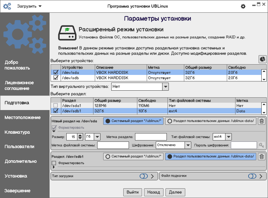This screenshot has height=198, width=268.
Task: Click the Метка раздела input field
Action: tap(151, 136)
